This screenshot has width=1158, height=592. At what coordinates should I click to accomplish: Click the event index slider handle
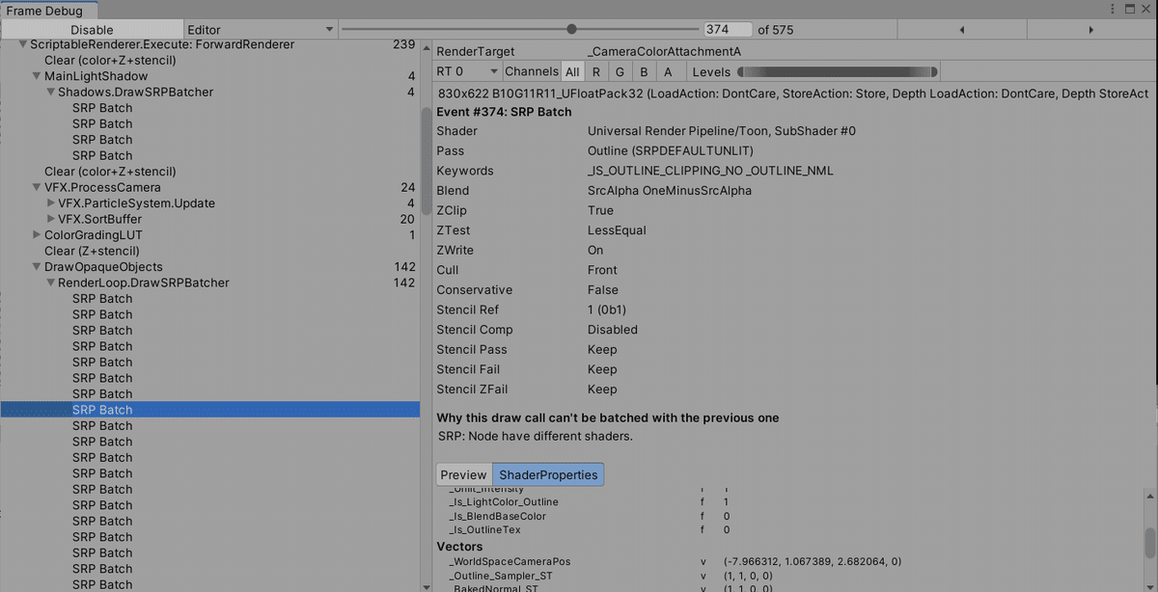tap(572, 29)
